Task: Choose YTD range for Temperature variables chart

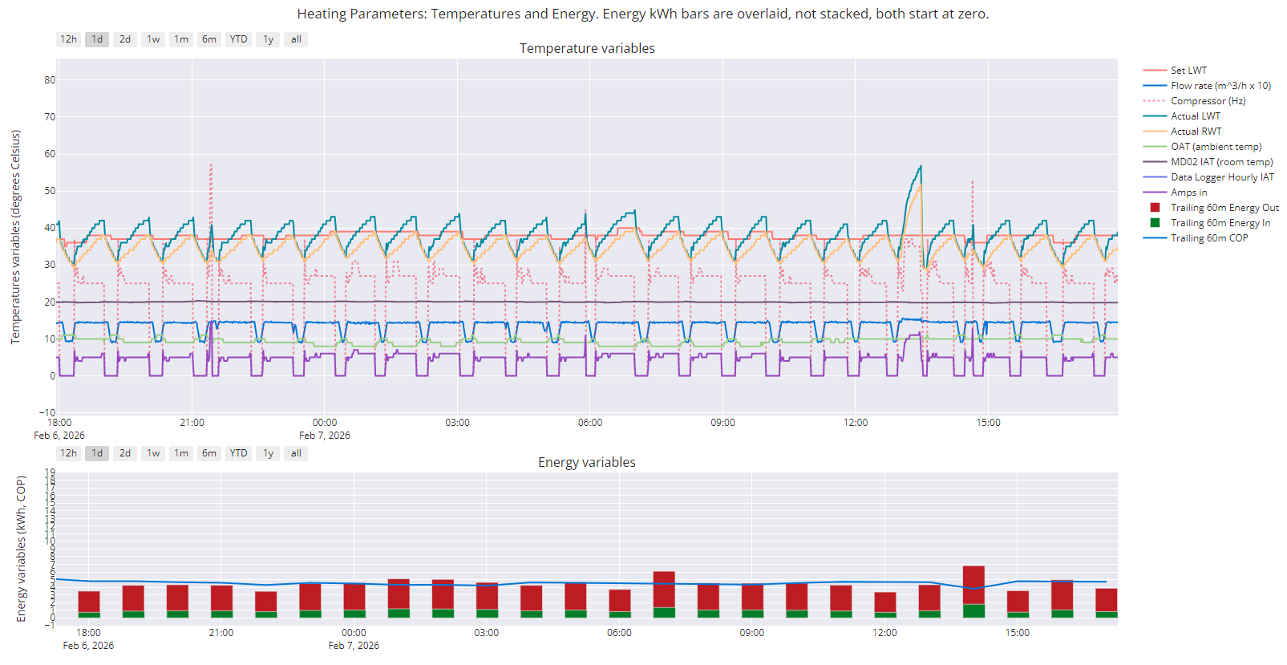Action: point(238,39)
